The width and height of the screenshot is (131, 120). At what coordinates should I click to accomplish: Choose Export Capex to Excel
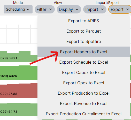83,72
